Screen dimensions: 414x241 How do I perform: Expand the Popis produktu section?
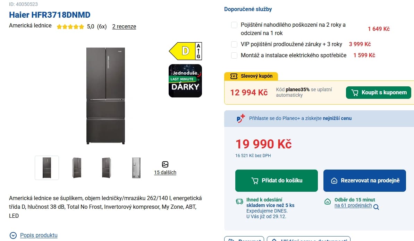(x=39, y=235)
